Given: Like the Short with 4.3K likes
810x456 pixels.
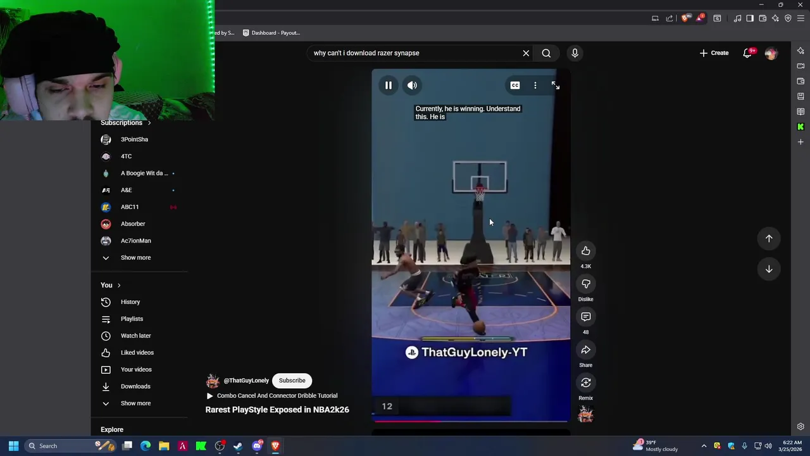Looking at the screenshot, I should (586, 251).
